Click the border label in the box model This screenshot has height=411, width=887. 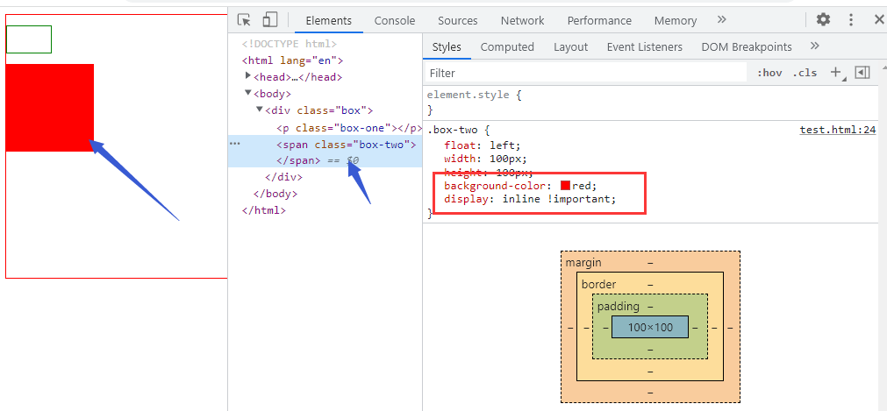click(x=598, y=284)
